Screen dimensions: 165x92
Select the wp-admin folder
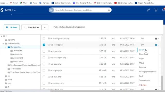[16, 54]
